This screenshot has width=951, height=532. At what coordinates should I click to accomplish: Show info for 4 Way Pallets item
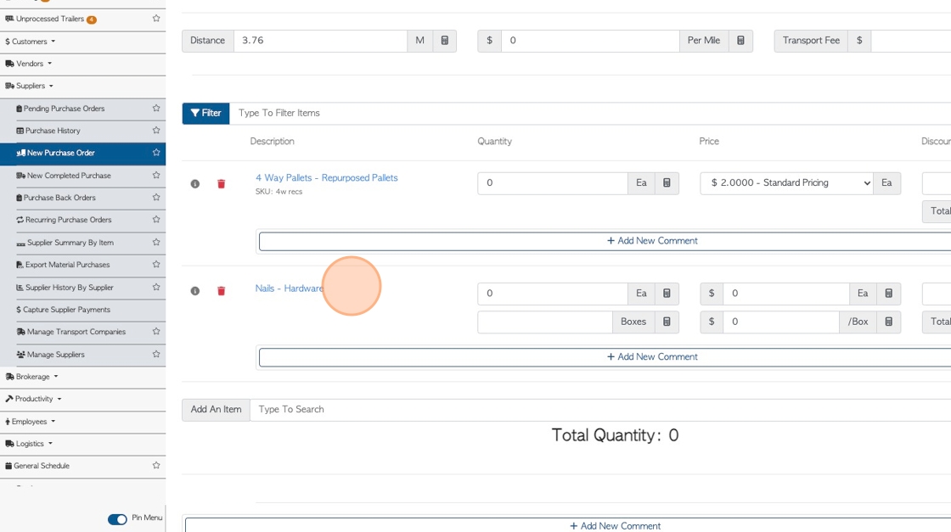195,183
